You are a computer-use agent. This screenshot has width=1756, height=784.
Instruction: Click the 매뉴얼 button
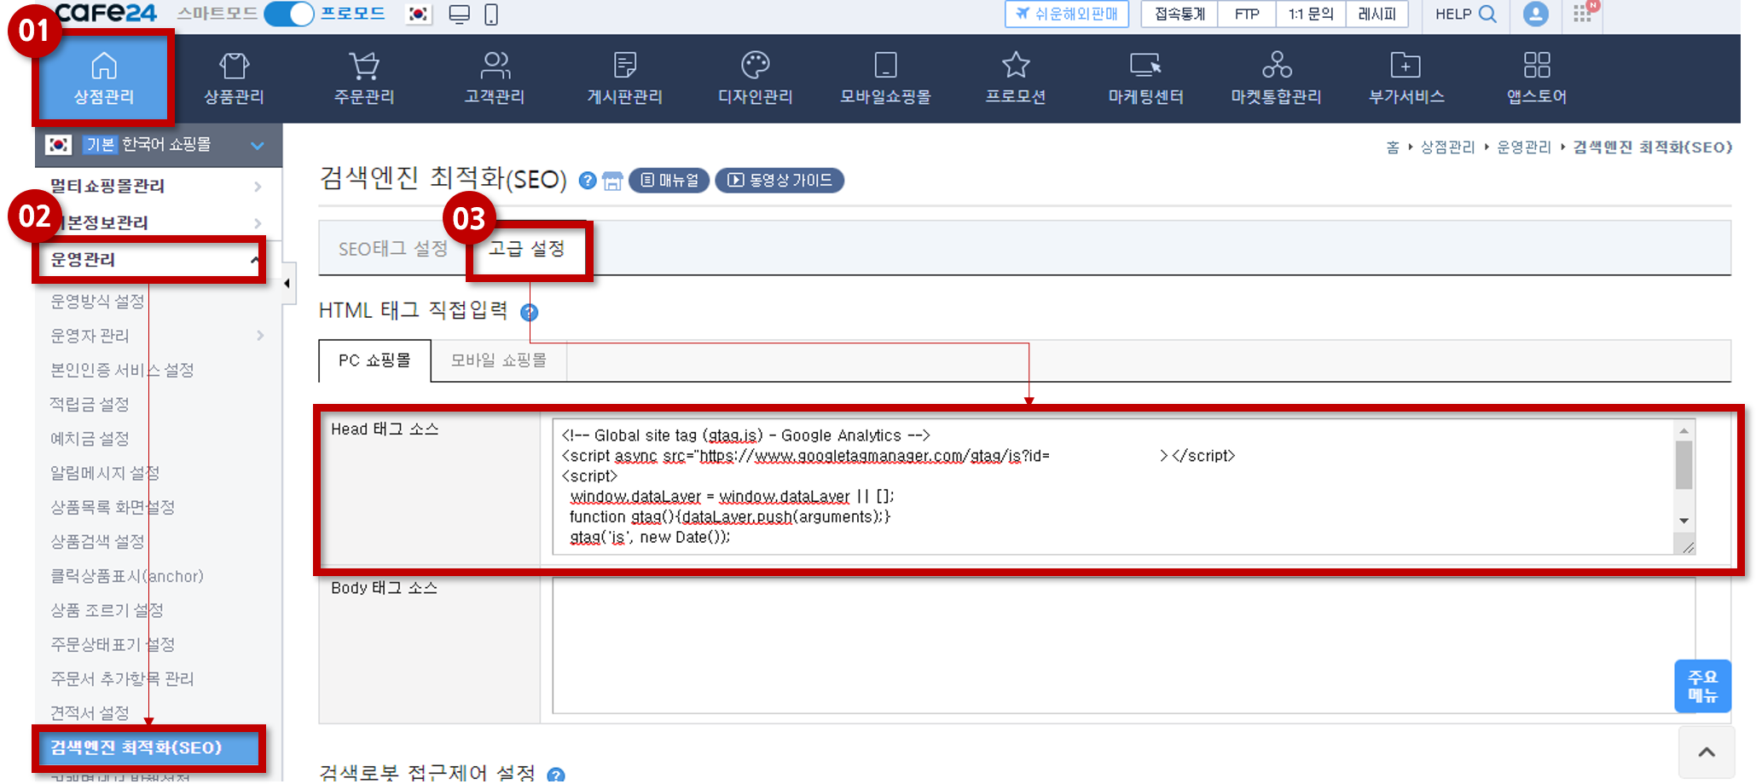point(669,181)
